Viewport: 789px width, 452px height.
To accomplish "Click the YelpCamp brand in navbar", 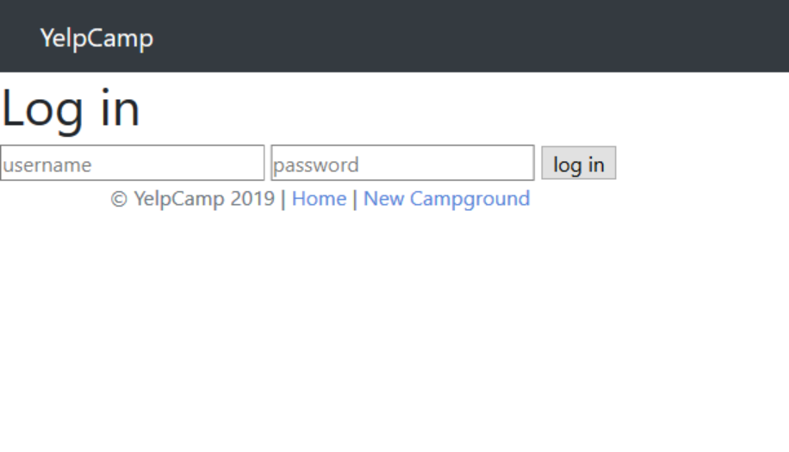I will coord(96,38).
